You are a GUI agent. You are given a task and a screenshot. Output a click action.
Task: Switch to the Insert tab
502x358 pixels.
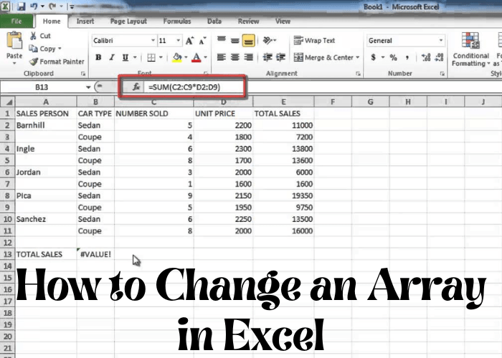[85, 21]
